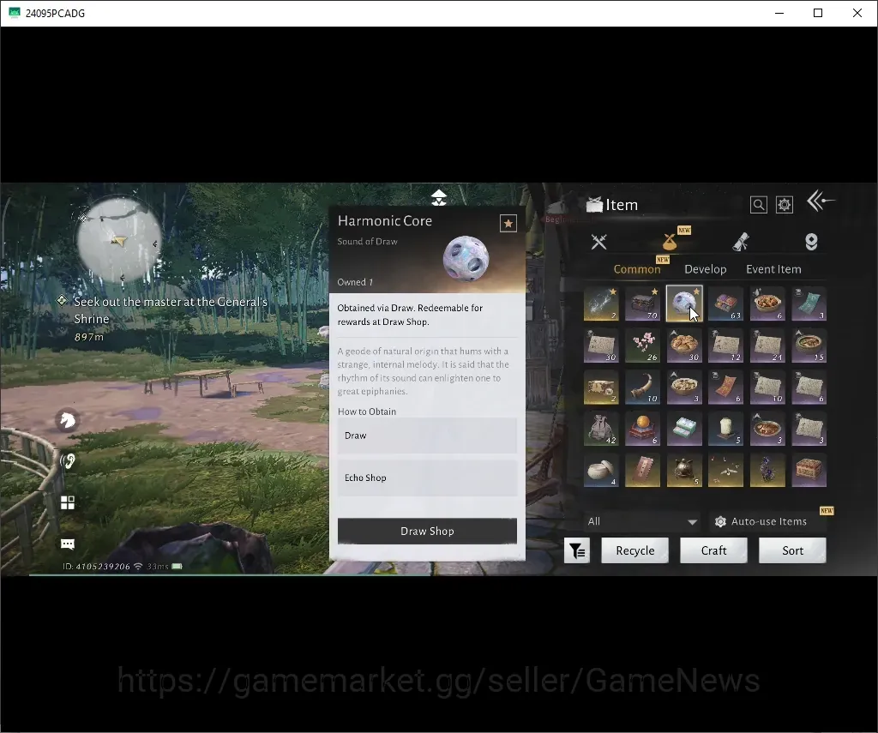Collapse the Item panel with back arrow
Screen dimensions: 878x733
click(x=820, y=201)
